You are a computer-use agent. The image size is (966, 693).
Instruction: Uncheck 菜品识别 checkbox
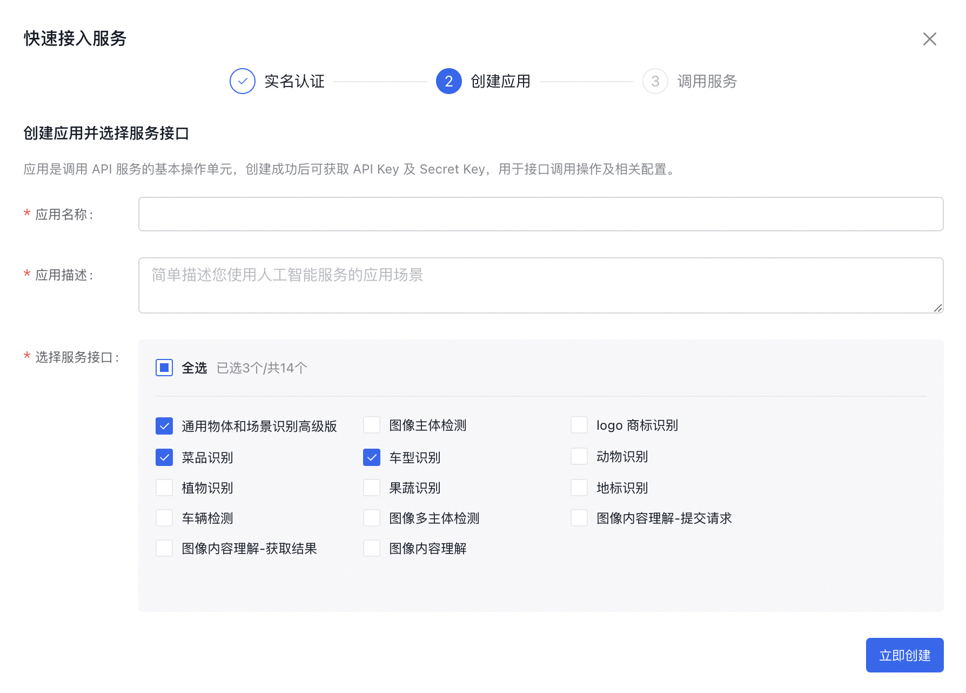164,457
